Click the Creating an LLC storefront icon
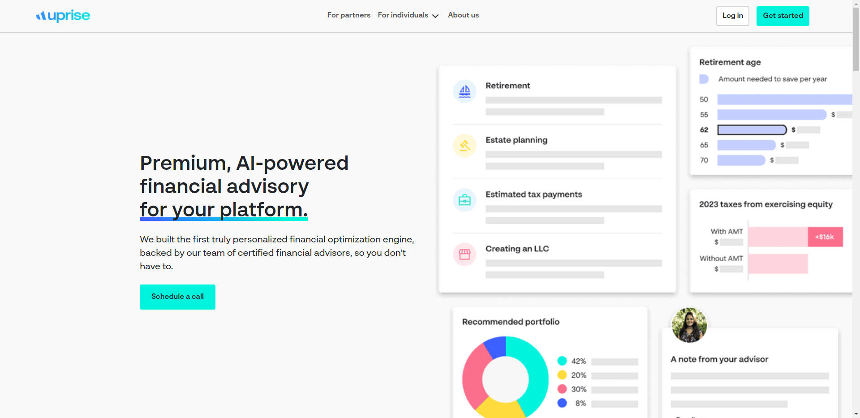Image resolution: width=860 pixels, height=418 pixels. pyautogui.click(x=464, y=254)
